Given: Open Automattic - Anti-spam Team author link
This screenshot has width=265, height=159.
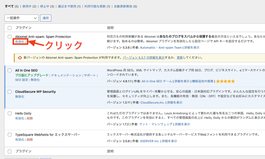Looking at the screenshot, I should pyautogui.click(x=161, y=48).
